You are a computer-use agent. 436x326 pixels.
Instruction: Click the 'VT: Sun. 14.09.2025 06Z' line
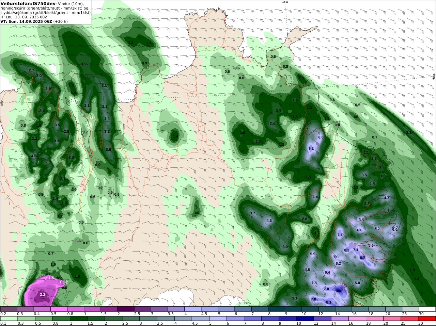pos(26,21)
